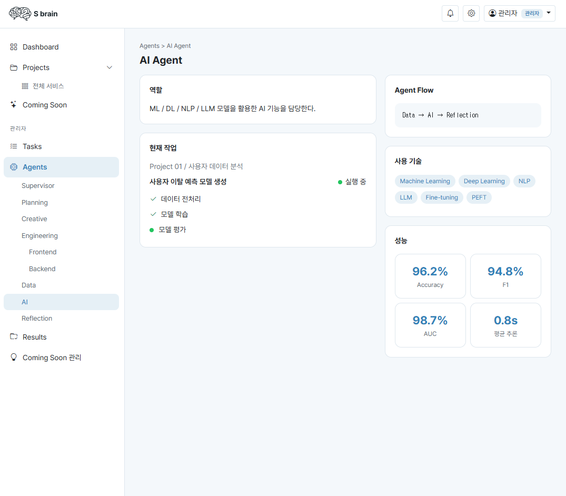The width and height of the screenshot is (566, 496).
Task: Collapse the Projects chevron
Action: [x=110, y=67]
